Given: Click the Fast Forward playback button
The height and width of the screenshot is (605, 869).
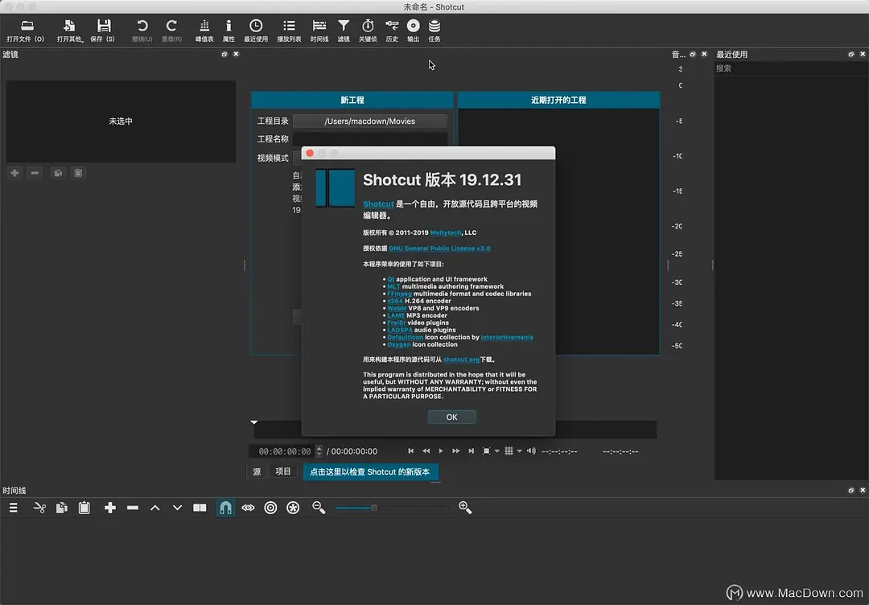Looking at the screenshot, I should [x=455, y=451].
